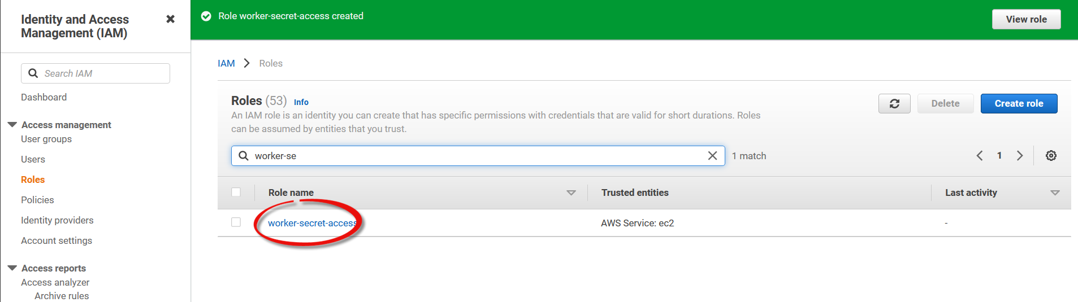Open the worker-secret-access role link
Image resolution: width=1078 pixels, height=302 pixels.
311,223
